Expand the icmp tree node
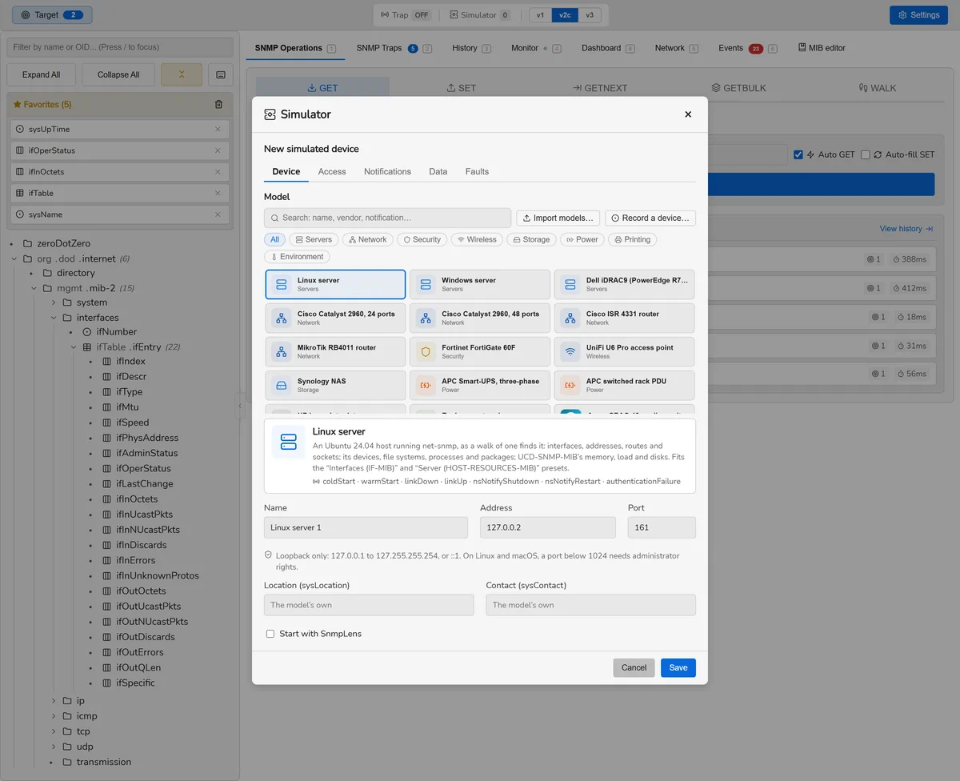 click(54, 716)
